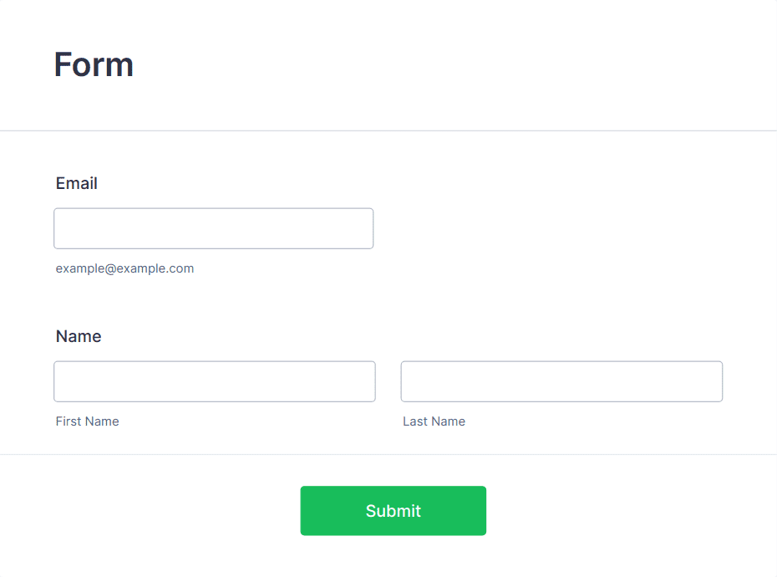The height and width of the screenshot is (577, 777).
Task: Click the green Submit button
Action: tap(393, 510)
